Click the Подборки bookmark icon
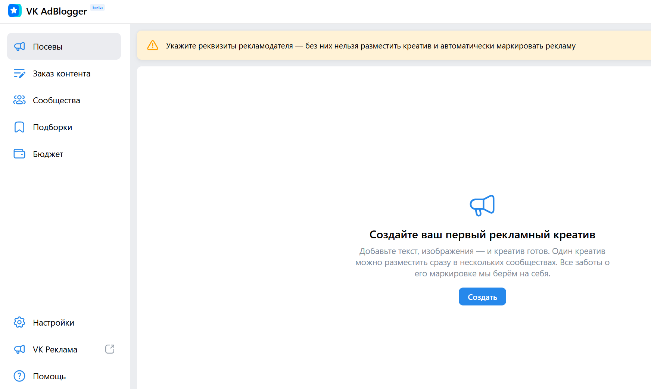 19,127
